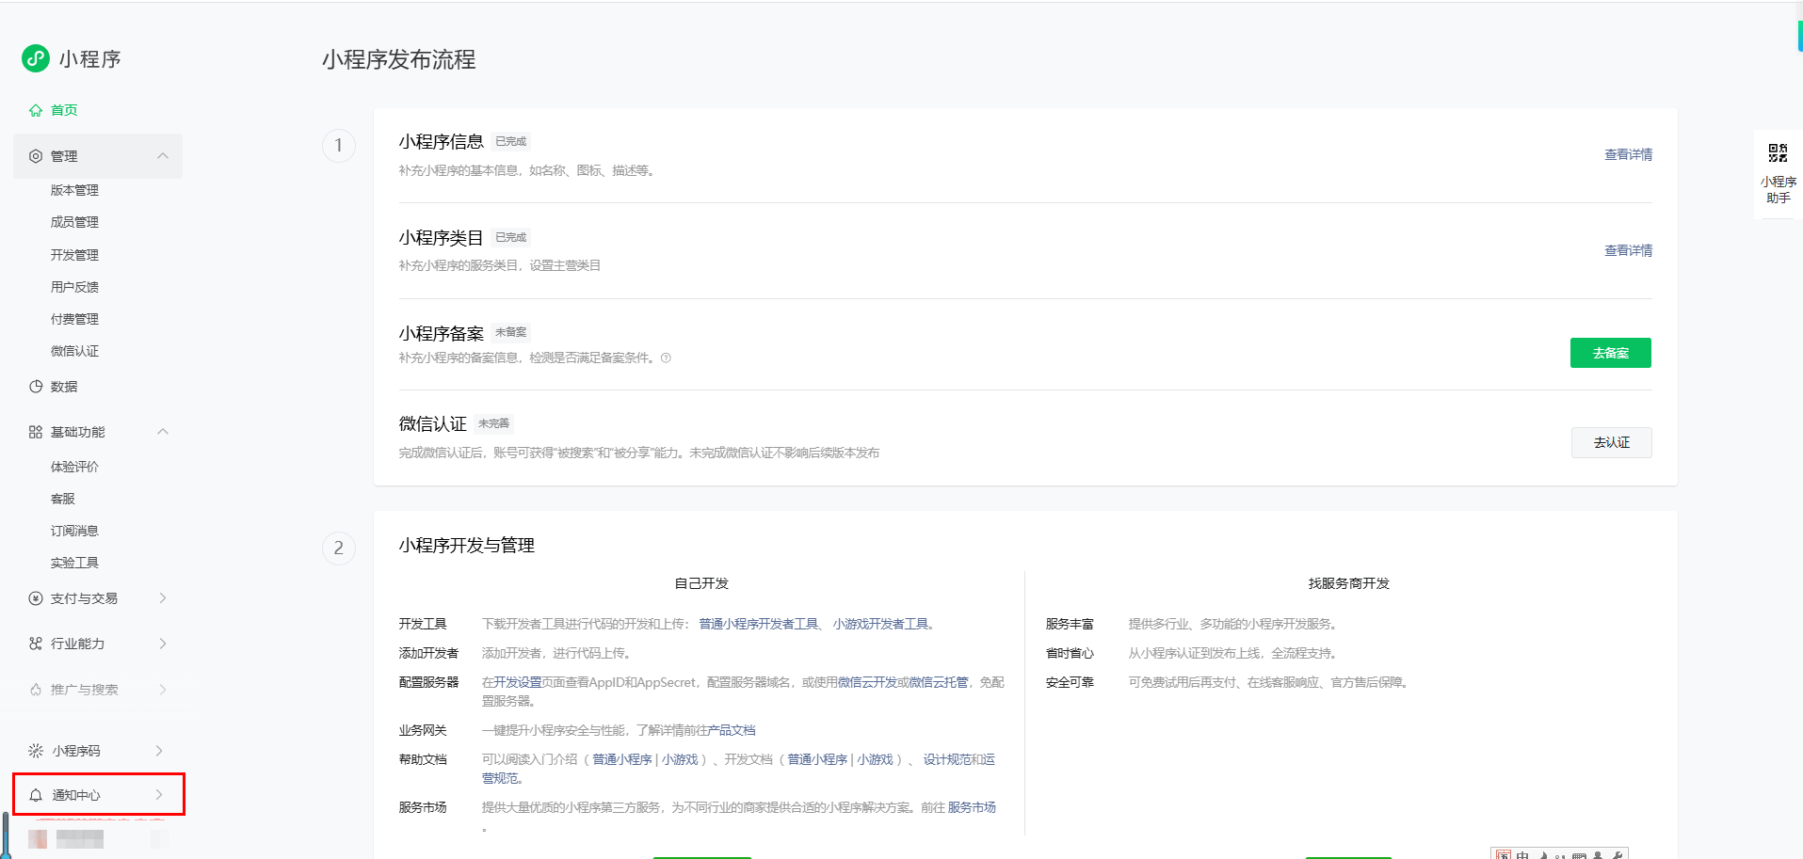The width and height of the screenshot is (1803, 859).
Task: Click the 数据 pie chart icon
Action: (36, 387)
